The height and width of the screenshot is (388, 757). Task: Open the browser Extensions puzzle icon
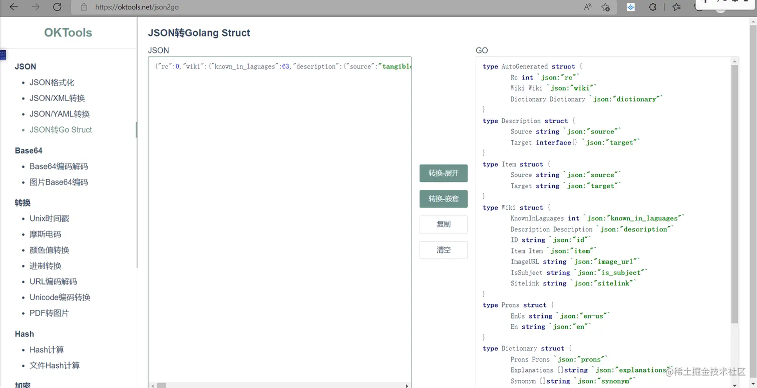click(652, 7)
